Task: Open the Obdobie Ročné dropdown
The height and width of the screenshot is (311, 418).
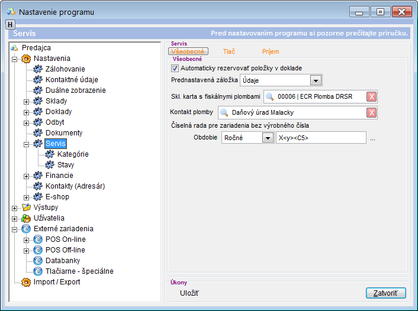Action: [x=266, y=138]
